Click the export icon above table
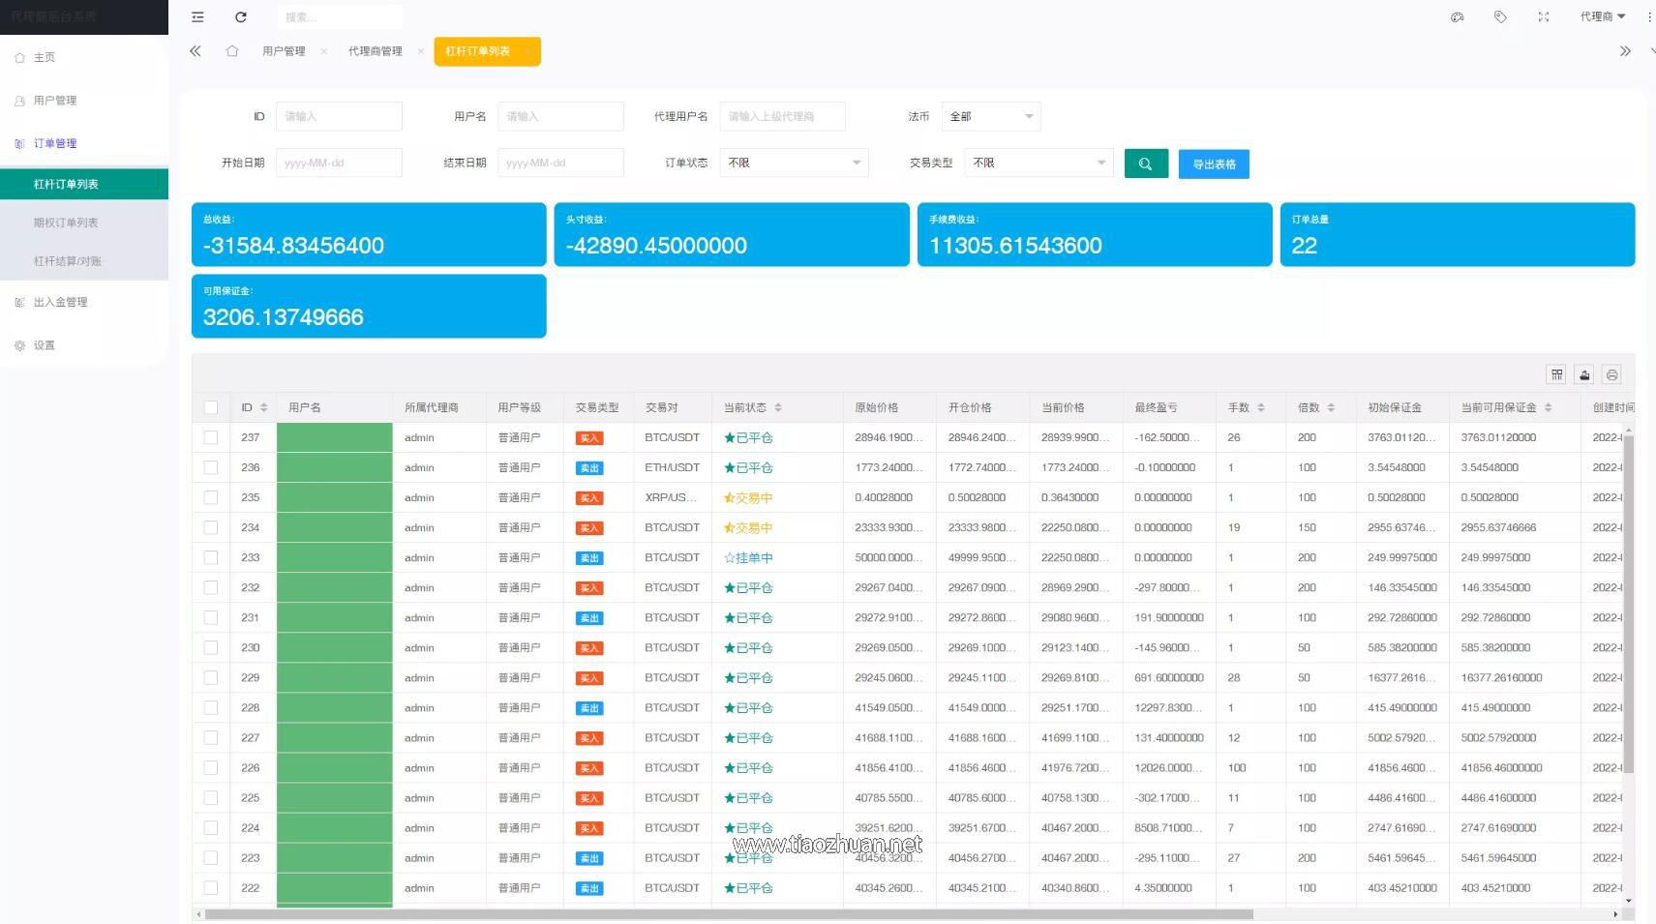Viewport: 1656px width, 924px height. click(1584, 374)
